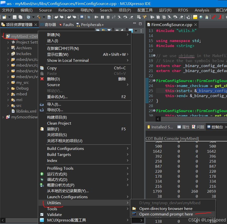Screen dimensions: 227x224
Task: Expand the my_src folder node
Action: click(8, 83)
